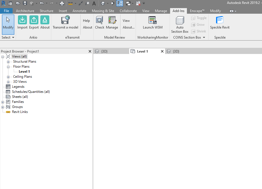Open the Manage ribbon tab
Viewport: 262px width, 189px height.
click(161, 11)
